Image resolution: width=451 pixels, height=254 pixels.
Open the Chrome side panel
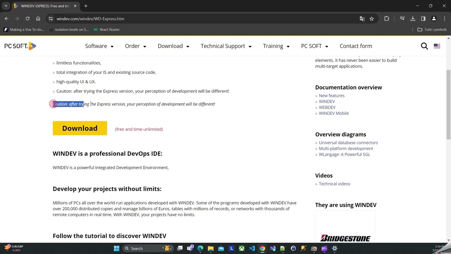coord(423,19)
